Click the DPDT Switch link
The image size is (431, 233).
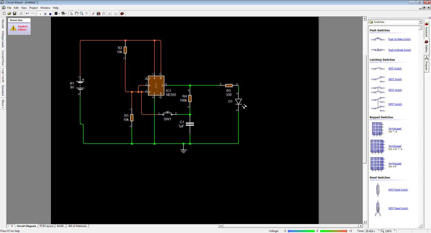pos(395,104)
